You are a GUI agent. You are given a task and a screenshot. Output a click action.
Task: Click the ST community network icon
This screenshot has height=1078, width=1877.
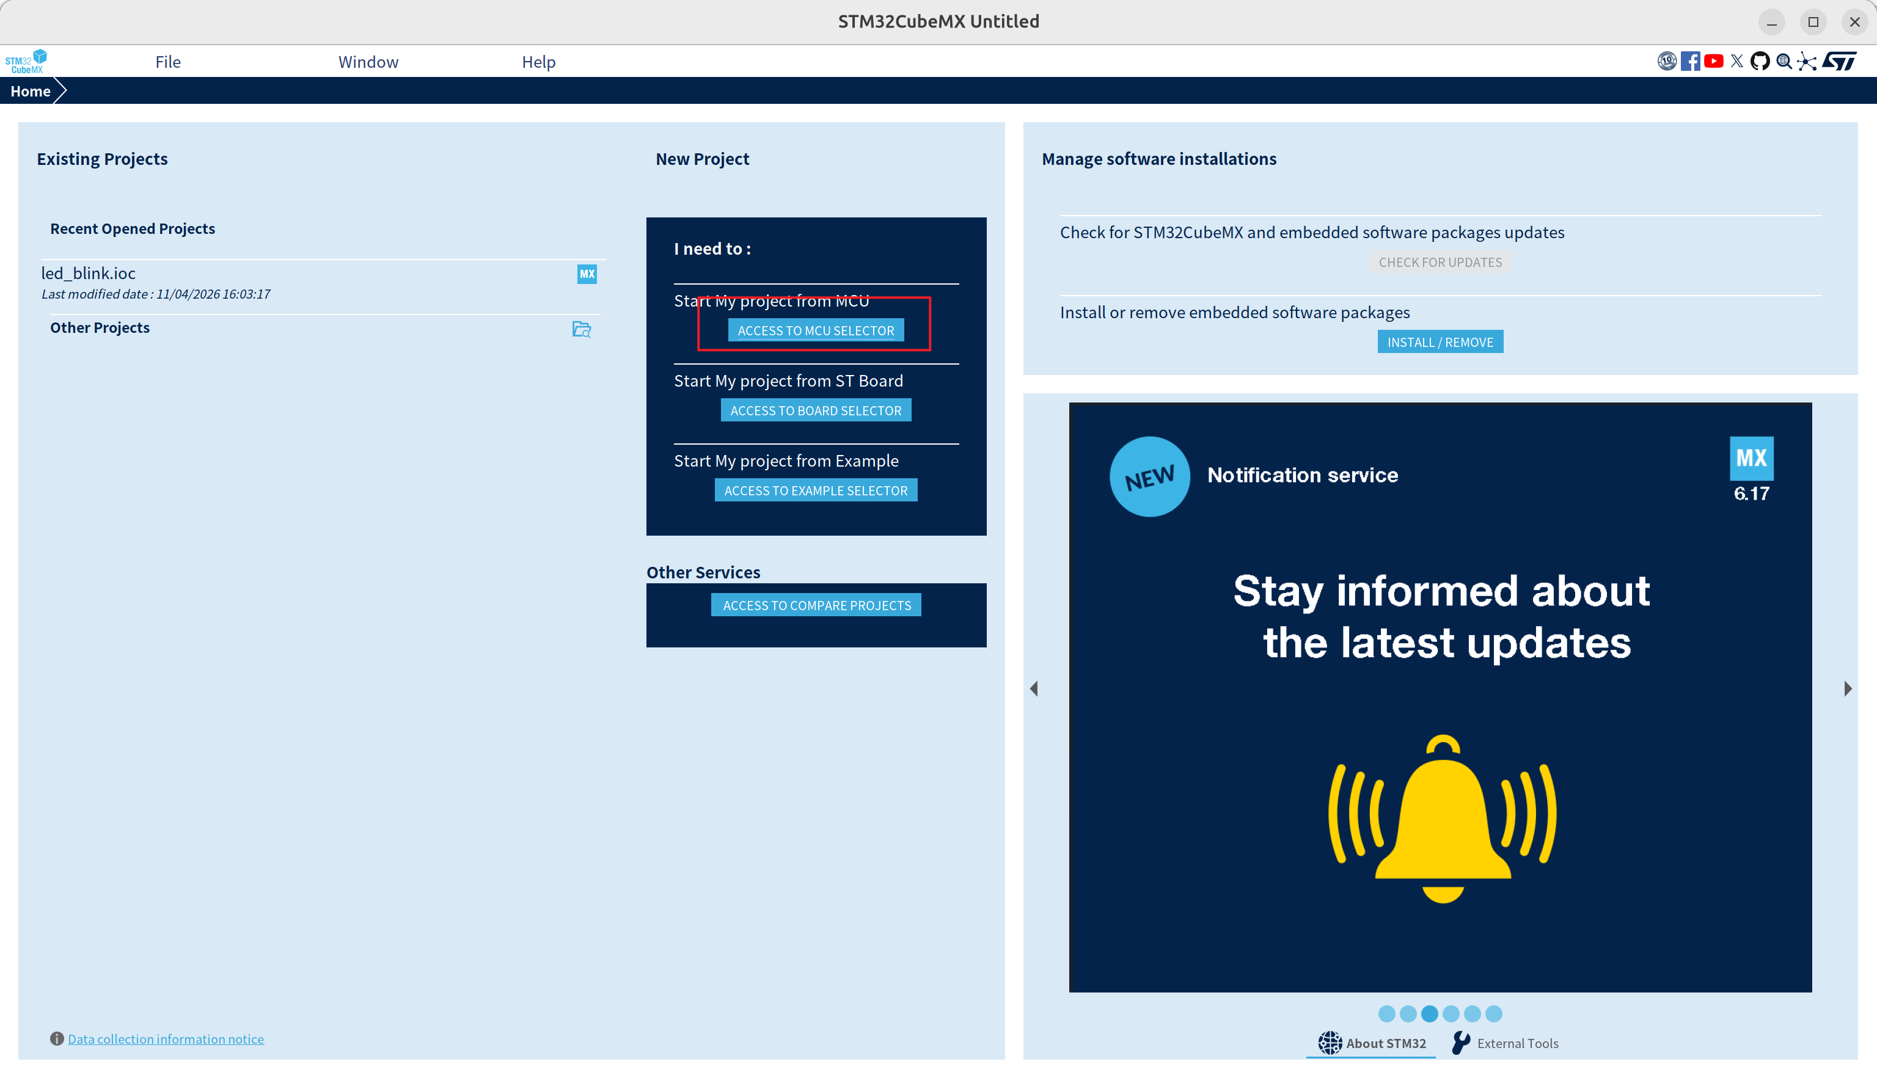(x=1807, y=62)
